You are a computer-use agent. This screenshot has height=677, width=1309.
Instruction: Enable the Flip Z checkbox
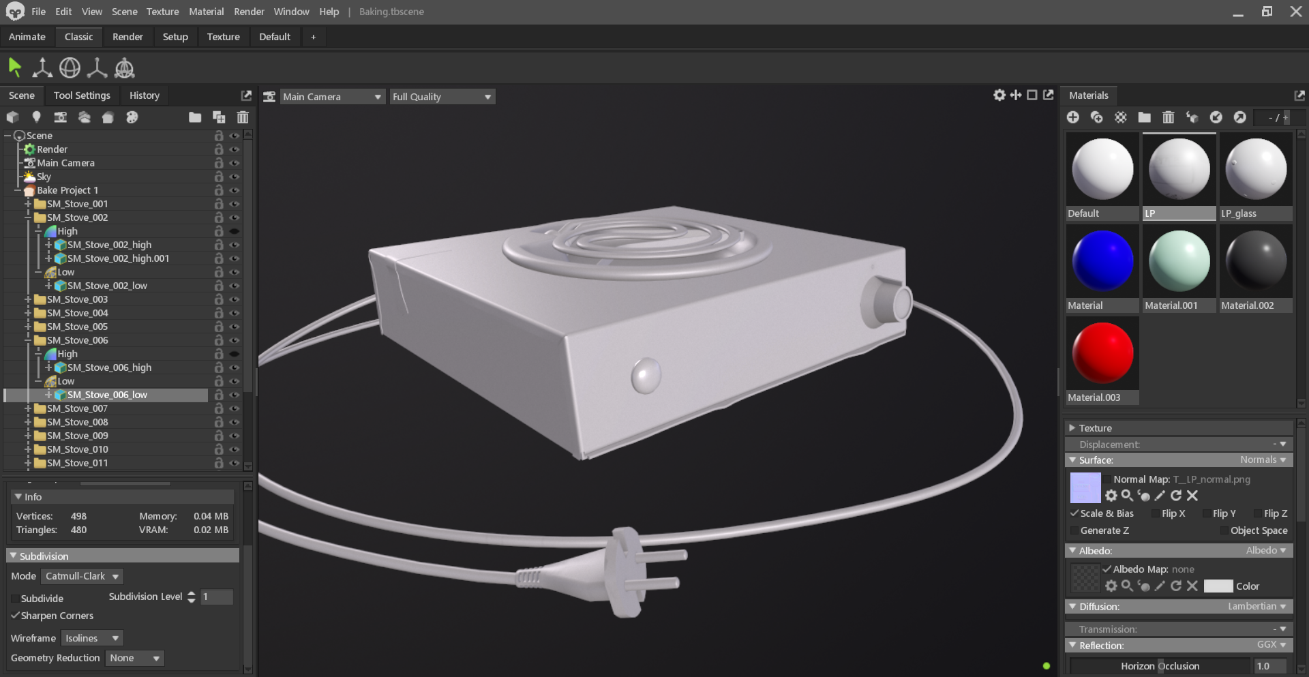(1258, 513)
